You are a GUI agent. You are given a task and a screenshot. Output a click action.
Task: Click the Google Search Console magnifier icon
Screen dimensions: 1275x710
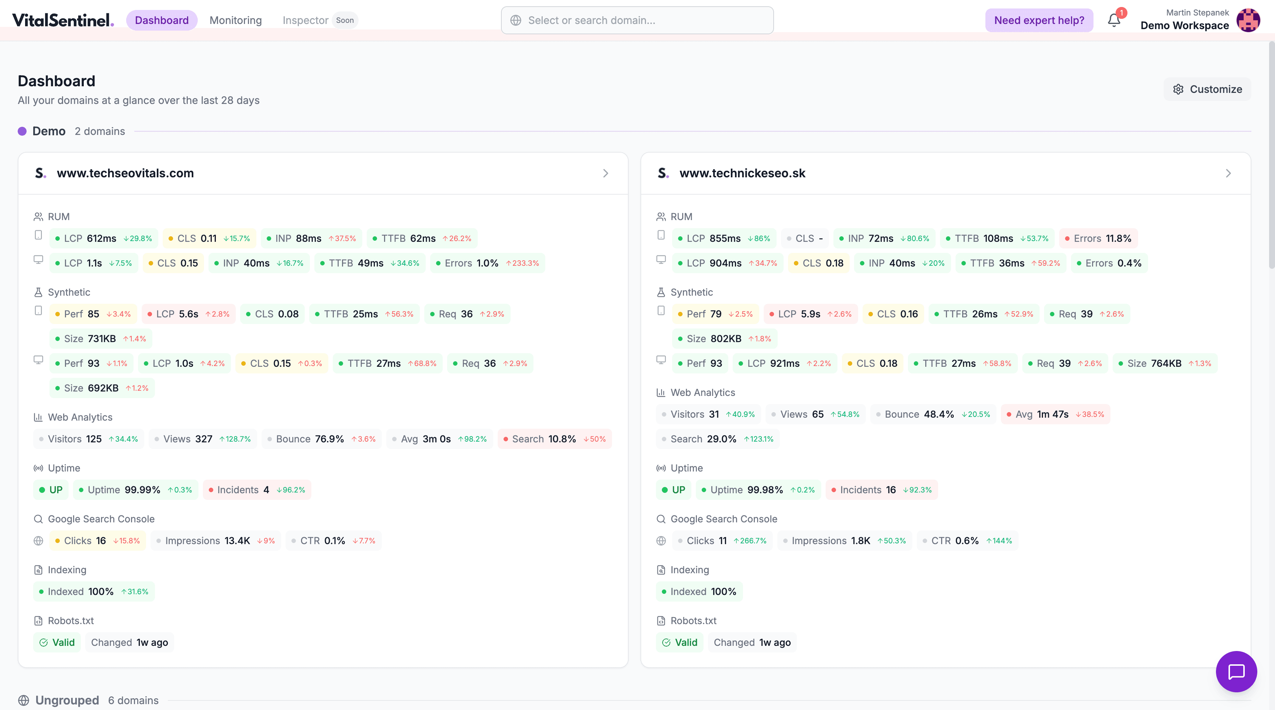(38, 519)
